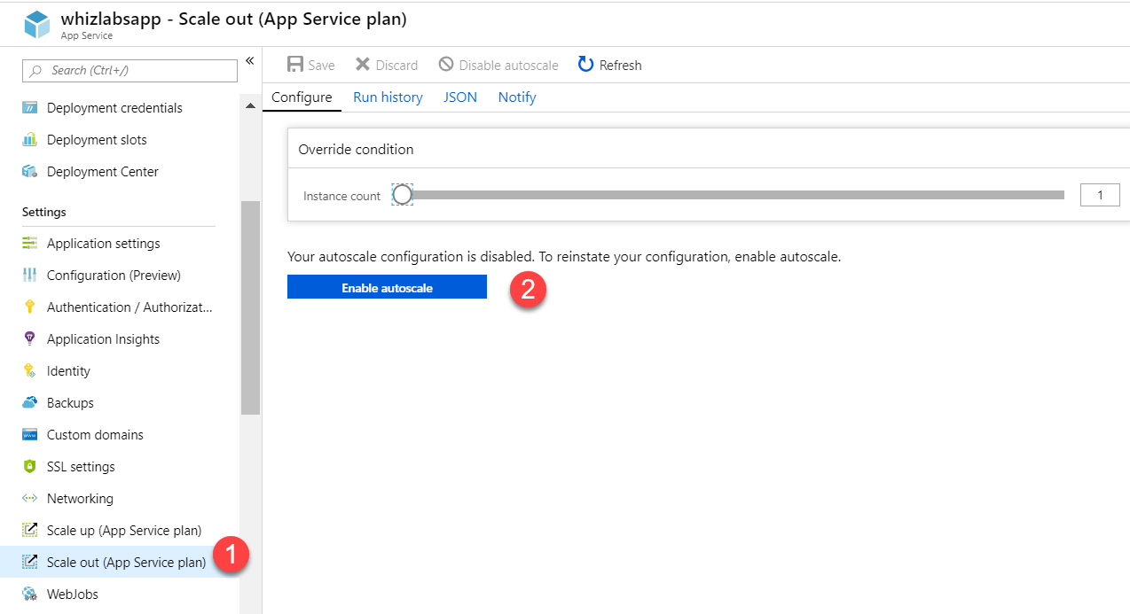Click the Custom domains icon
Image resolution: width=1130 pixels, height=614 pixels.
coord(30,435)
